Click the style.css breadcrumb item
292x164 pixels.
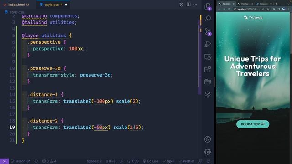[15, 12]
